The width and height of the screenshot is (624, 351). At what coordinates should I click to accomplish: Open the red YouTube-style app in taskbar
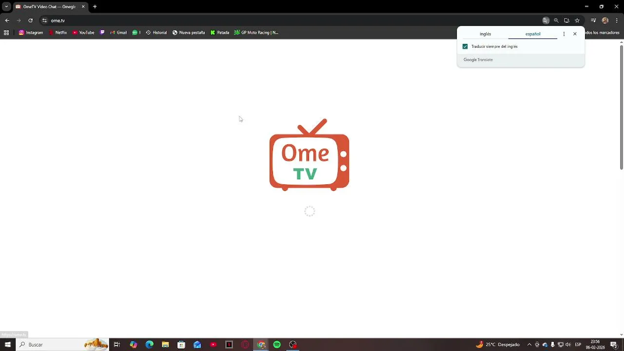(213, 345)
